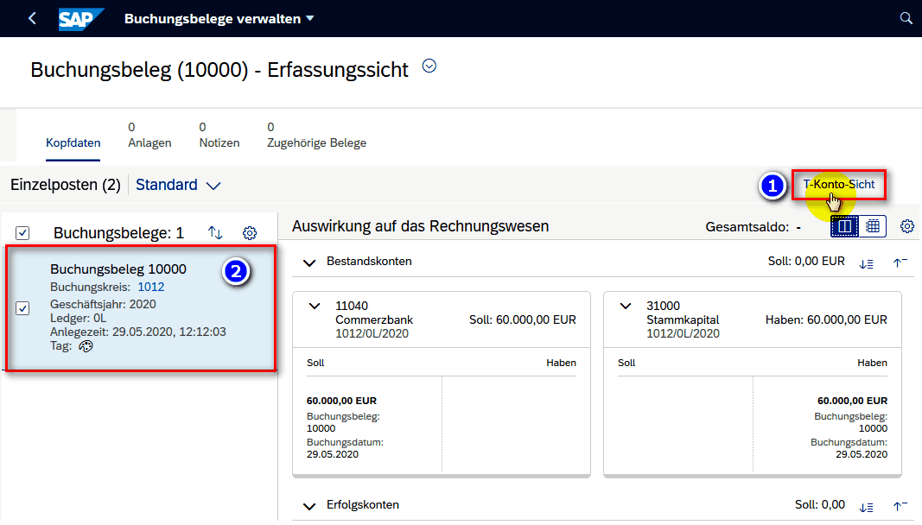The image size is (922, 525).
Task: Select the Kopfdaten tab
Action: [x=73, y=142]
